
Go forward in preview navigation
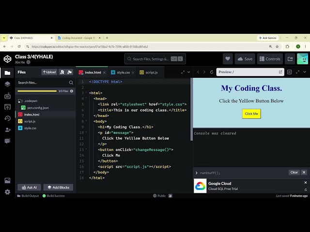204,72
